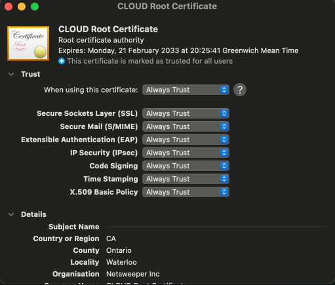Select locality value 'Waterloo'
Screen dimensions: 335x285
(121, 262)
